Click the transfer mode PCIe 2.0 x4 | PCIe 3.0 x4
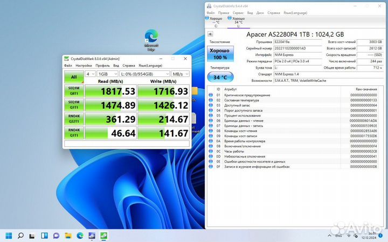This screenshot has width=388, height=242. point(297,61)
